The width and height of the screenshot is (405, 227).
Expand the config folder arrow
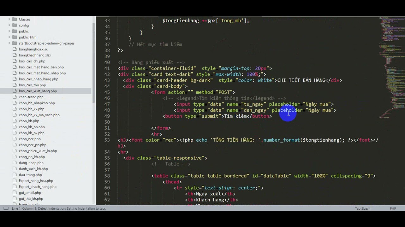[9, 25]
